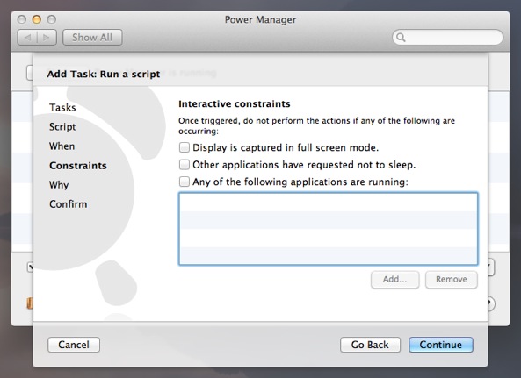The image size is (521, 378).
Task: Select the Script step in the sidebar
Action: 62,126
